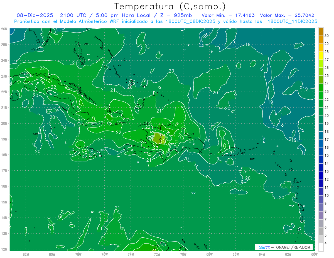Click the SisTT ONAMET/REP.DOM. logo box
The width and height of the screenshot is (334, 258).
[x=284, y=247]
